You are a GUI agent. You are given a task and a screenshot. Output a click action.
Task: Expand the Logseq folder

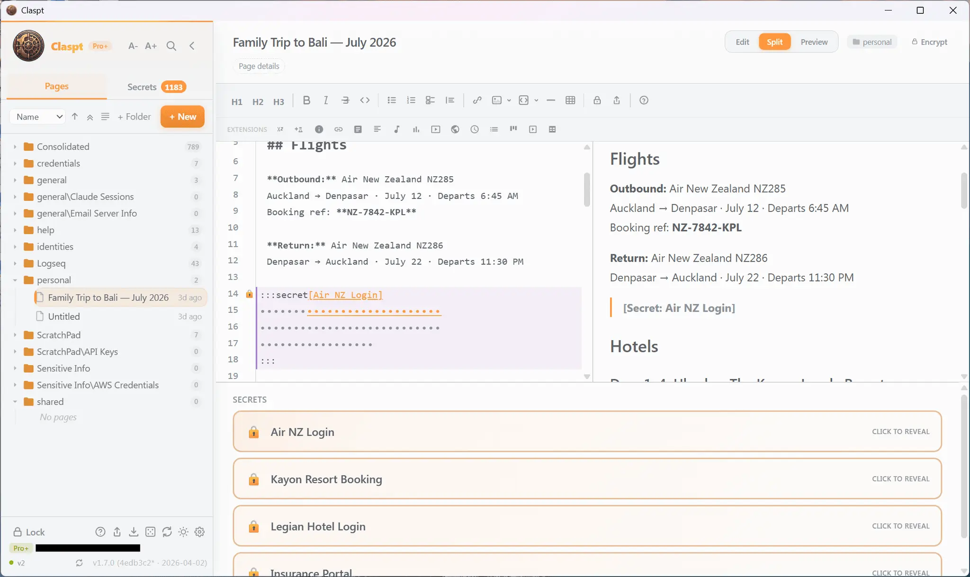(15, 263)
